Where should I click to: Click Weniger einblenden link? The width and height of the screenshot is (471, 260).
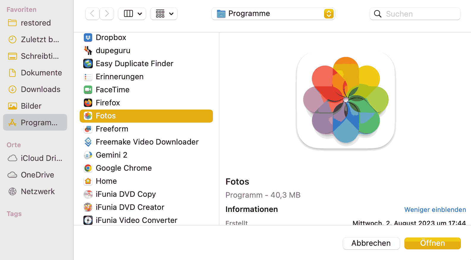point(435,210)
